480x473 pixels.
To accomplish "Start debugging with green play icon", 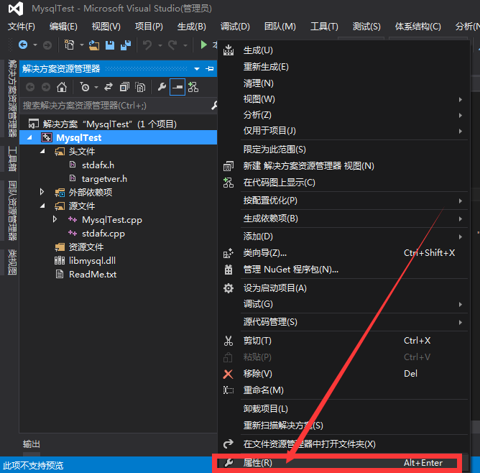I will [x=203, y=45].
